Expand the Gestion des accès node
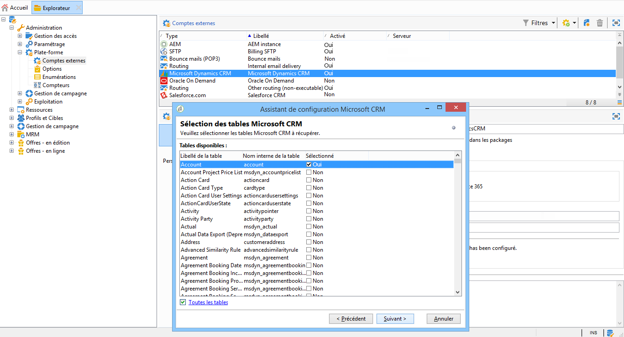 pos(20,36)
